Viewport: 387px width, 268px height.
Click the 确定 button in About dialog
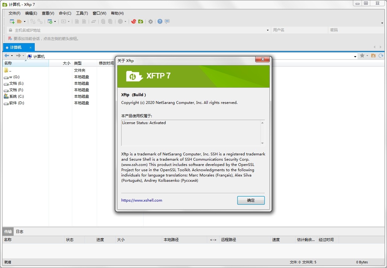pos(251,200)
